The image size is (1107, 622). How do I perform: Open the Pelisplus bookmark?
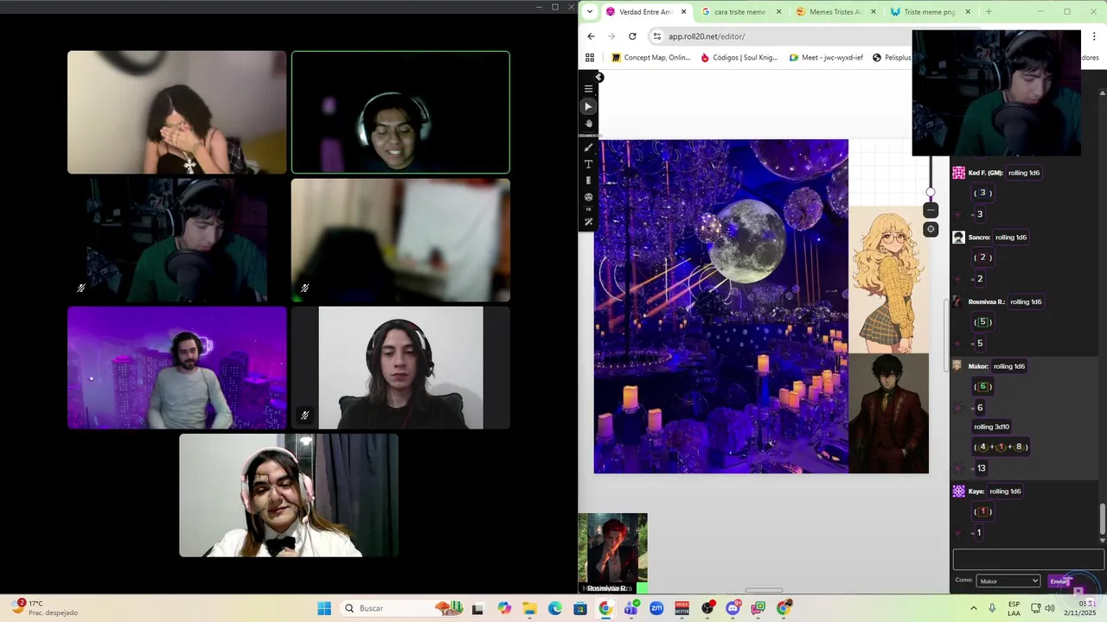[x=892, y=58]
